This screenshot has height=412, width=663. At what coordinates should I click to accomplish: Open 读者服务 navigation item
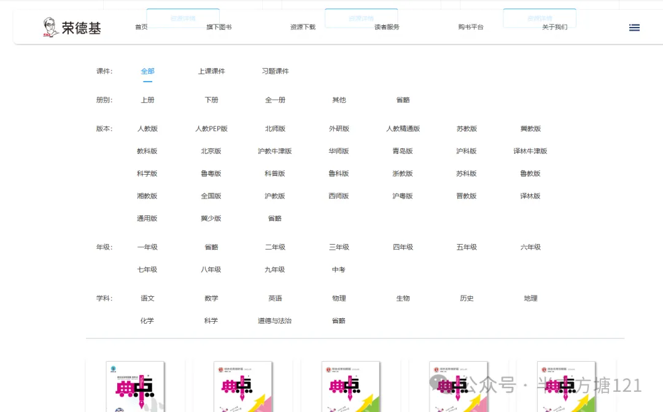pyautogui.click(x=387, y=27)
